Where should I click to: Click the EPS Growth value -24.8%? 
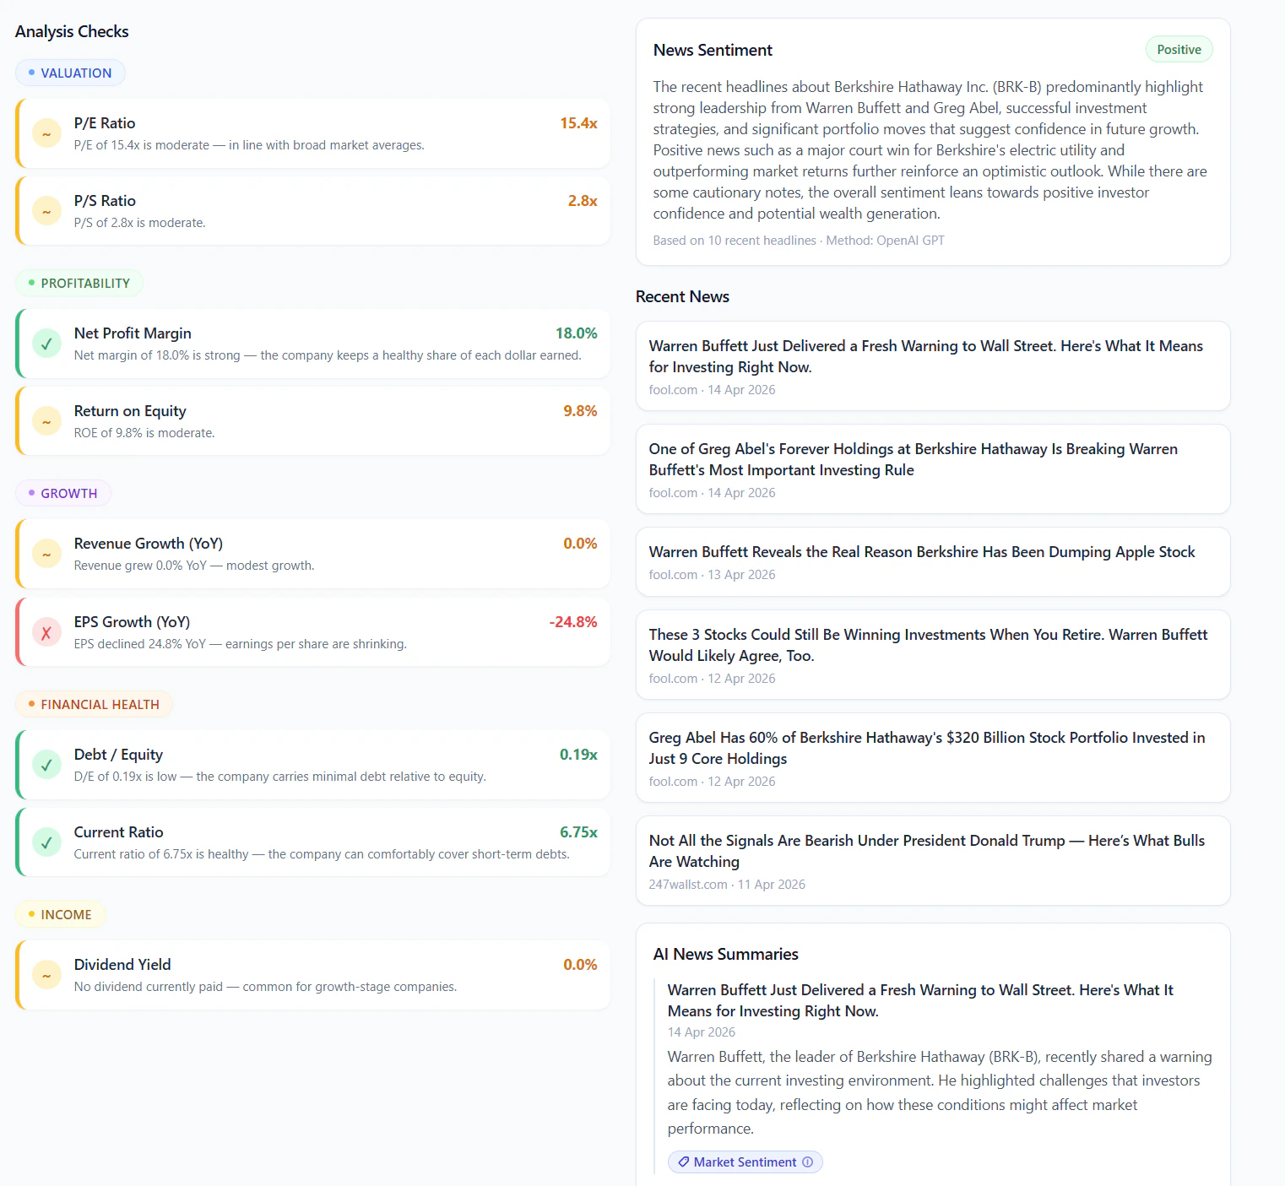573,622
